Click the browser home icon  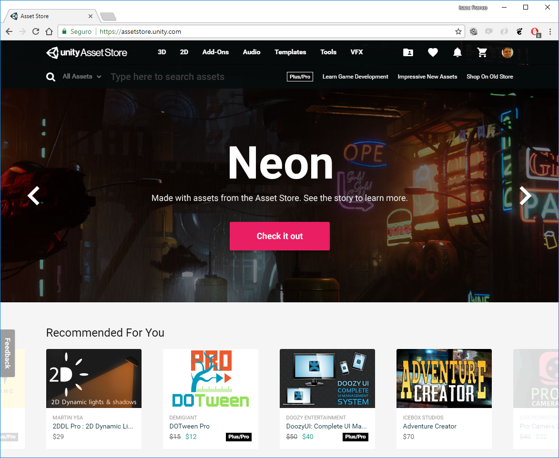pos(49,32)
